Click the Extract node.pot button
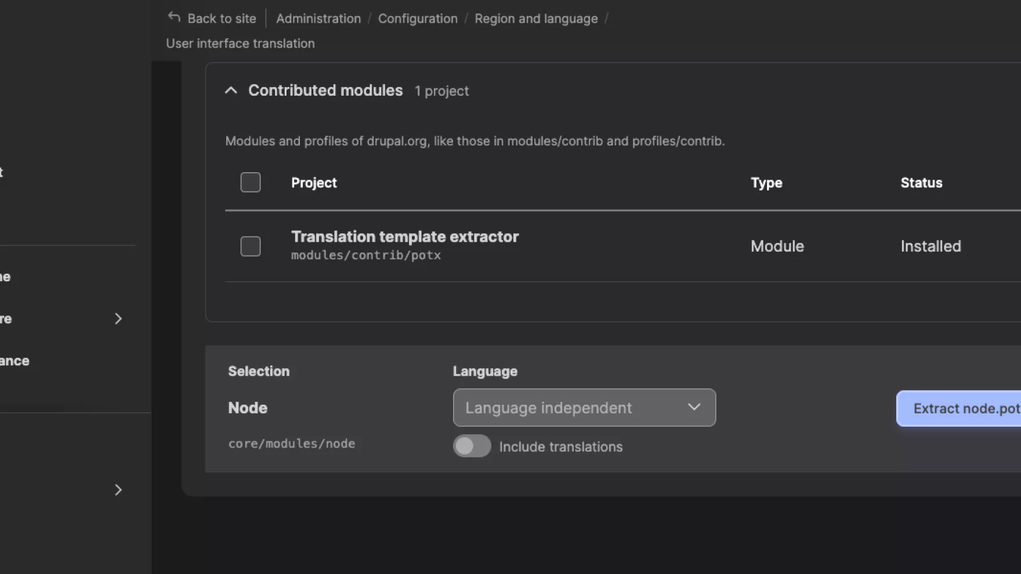The height and width of the screenshot is (574, 1021). click(958, 409)
